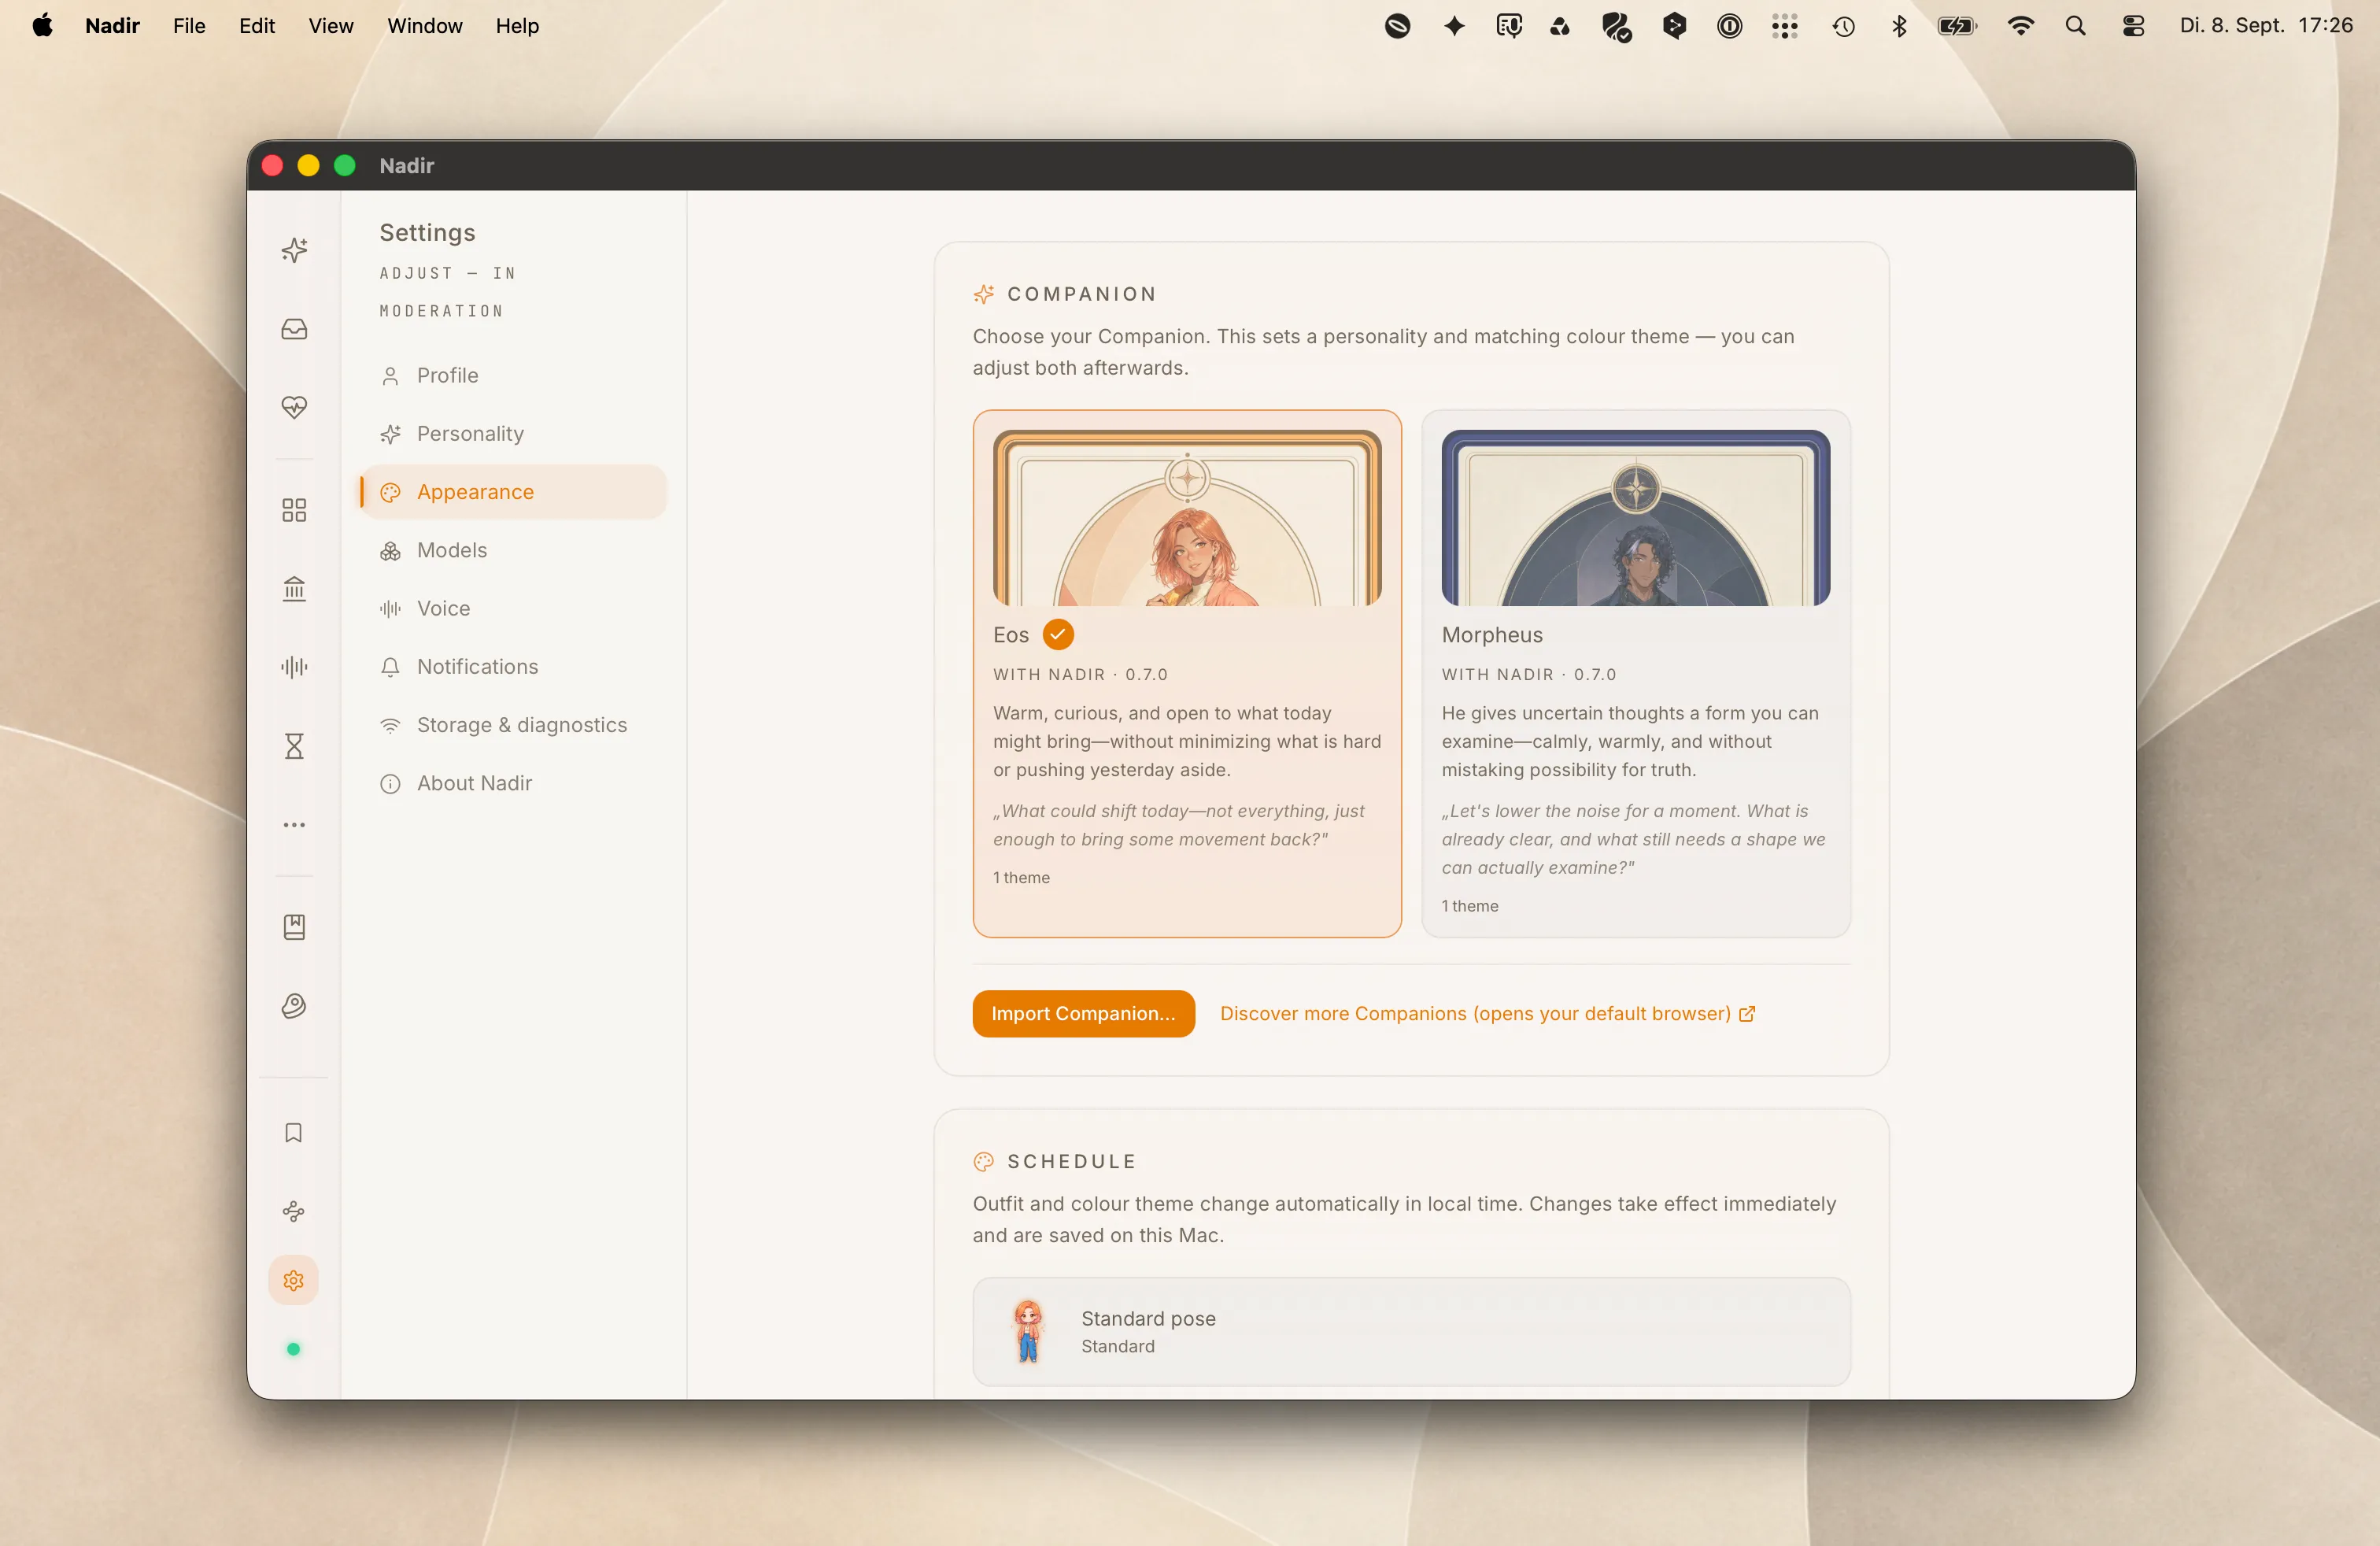2380x1546 pixels.
Task: Open the Bluetooth menu bar icon
Action: [x=1899, y=26]
